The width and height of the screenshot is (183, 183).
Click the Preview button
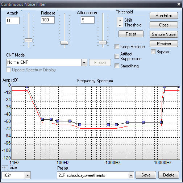point(164,44)
